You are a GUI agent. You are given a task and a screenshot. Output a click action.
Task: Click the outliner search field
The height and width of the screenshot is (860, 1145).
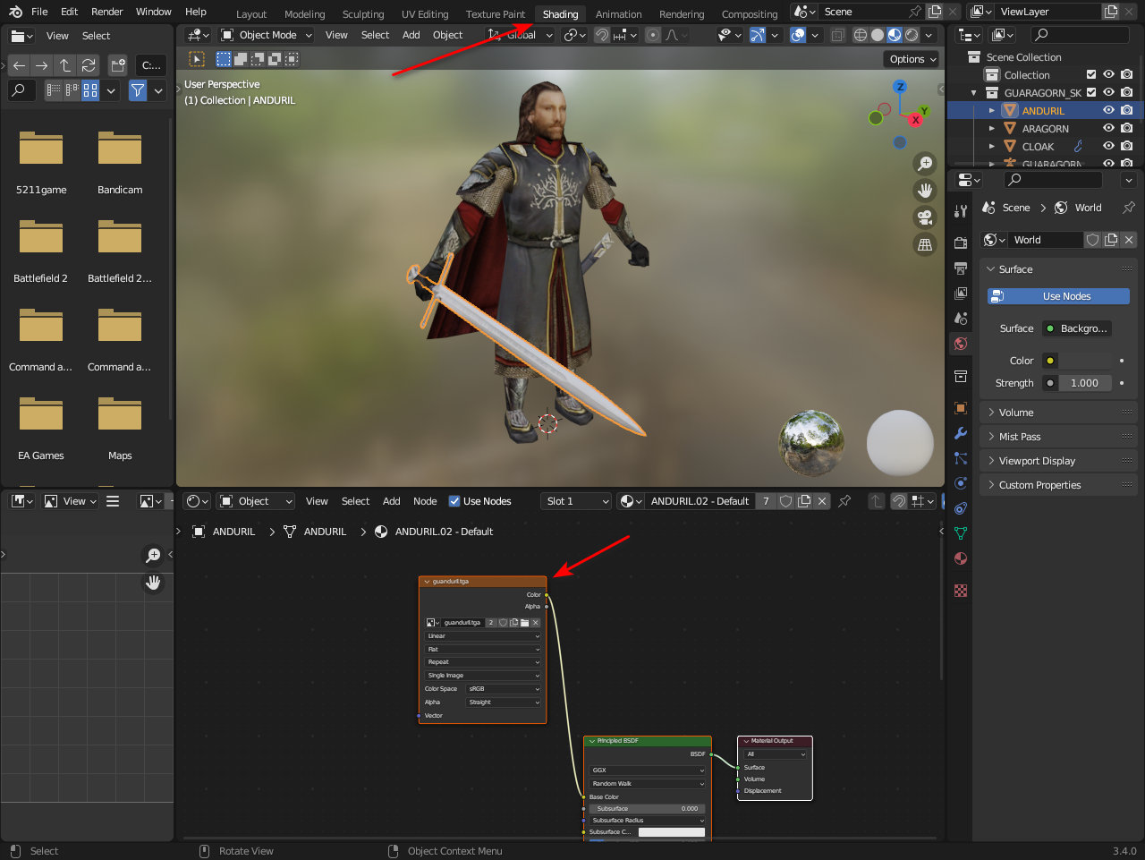[1080, 35]
